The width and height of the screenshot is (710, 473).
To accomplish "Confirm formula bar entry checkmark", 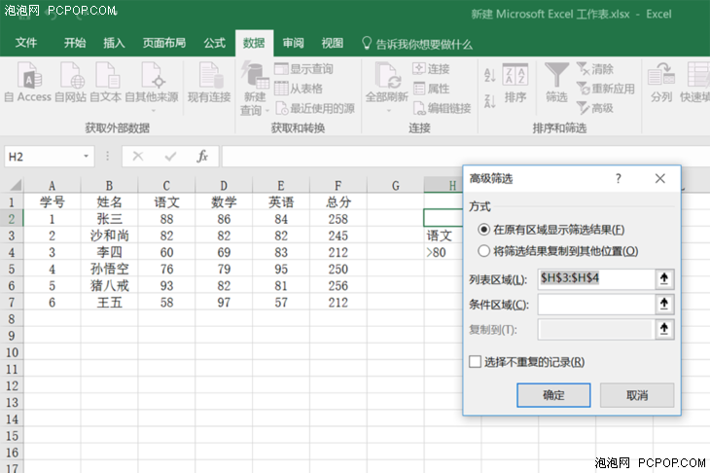I will [171, 157].
